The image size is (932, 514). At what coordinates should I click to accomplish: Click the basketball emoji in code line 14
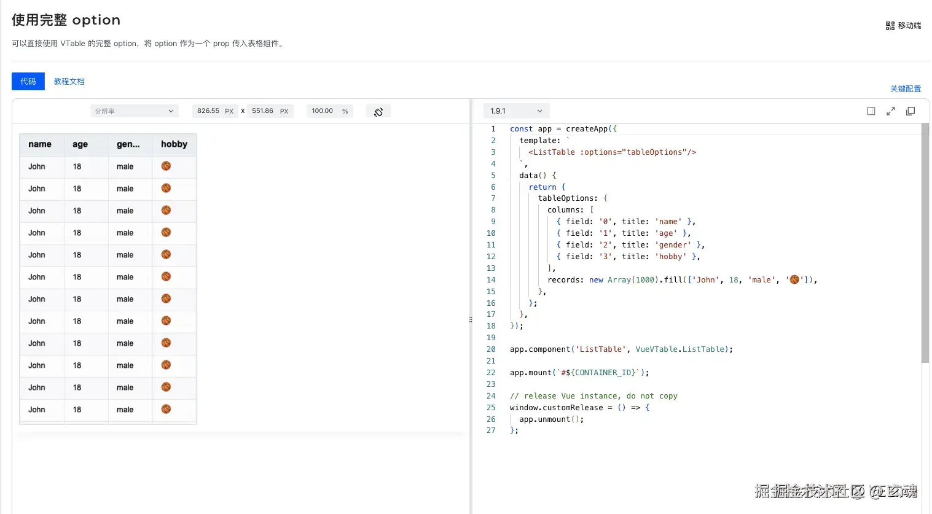tap(794, 279)
